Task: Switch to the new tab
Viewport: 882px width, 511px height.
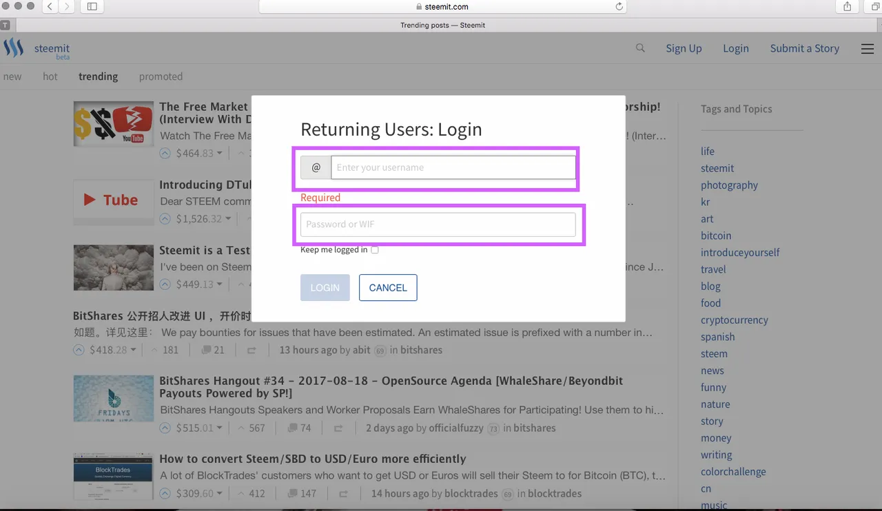Action: [x=12, y=76]
